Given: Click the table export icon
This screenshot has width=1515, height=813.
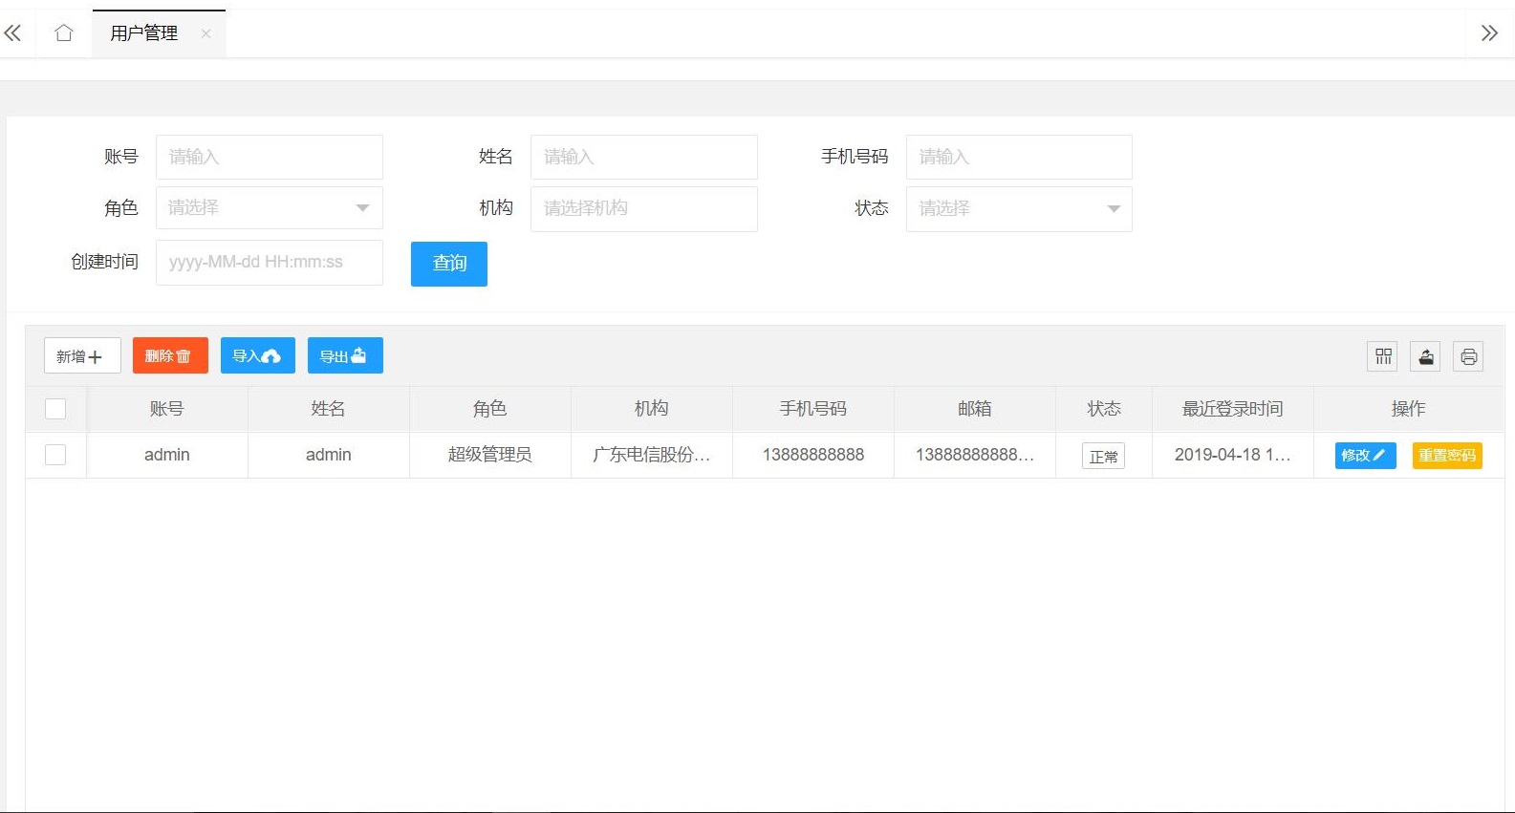Looking at the screenshot, I should (x=1425, y=356).
